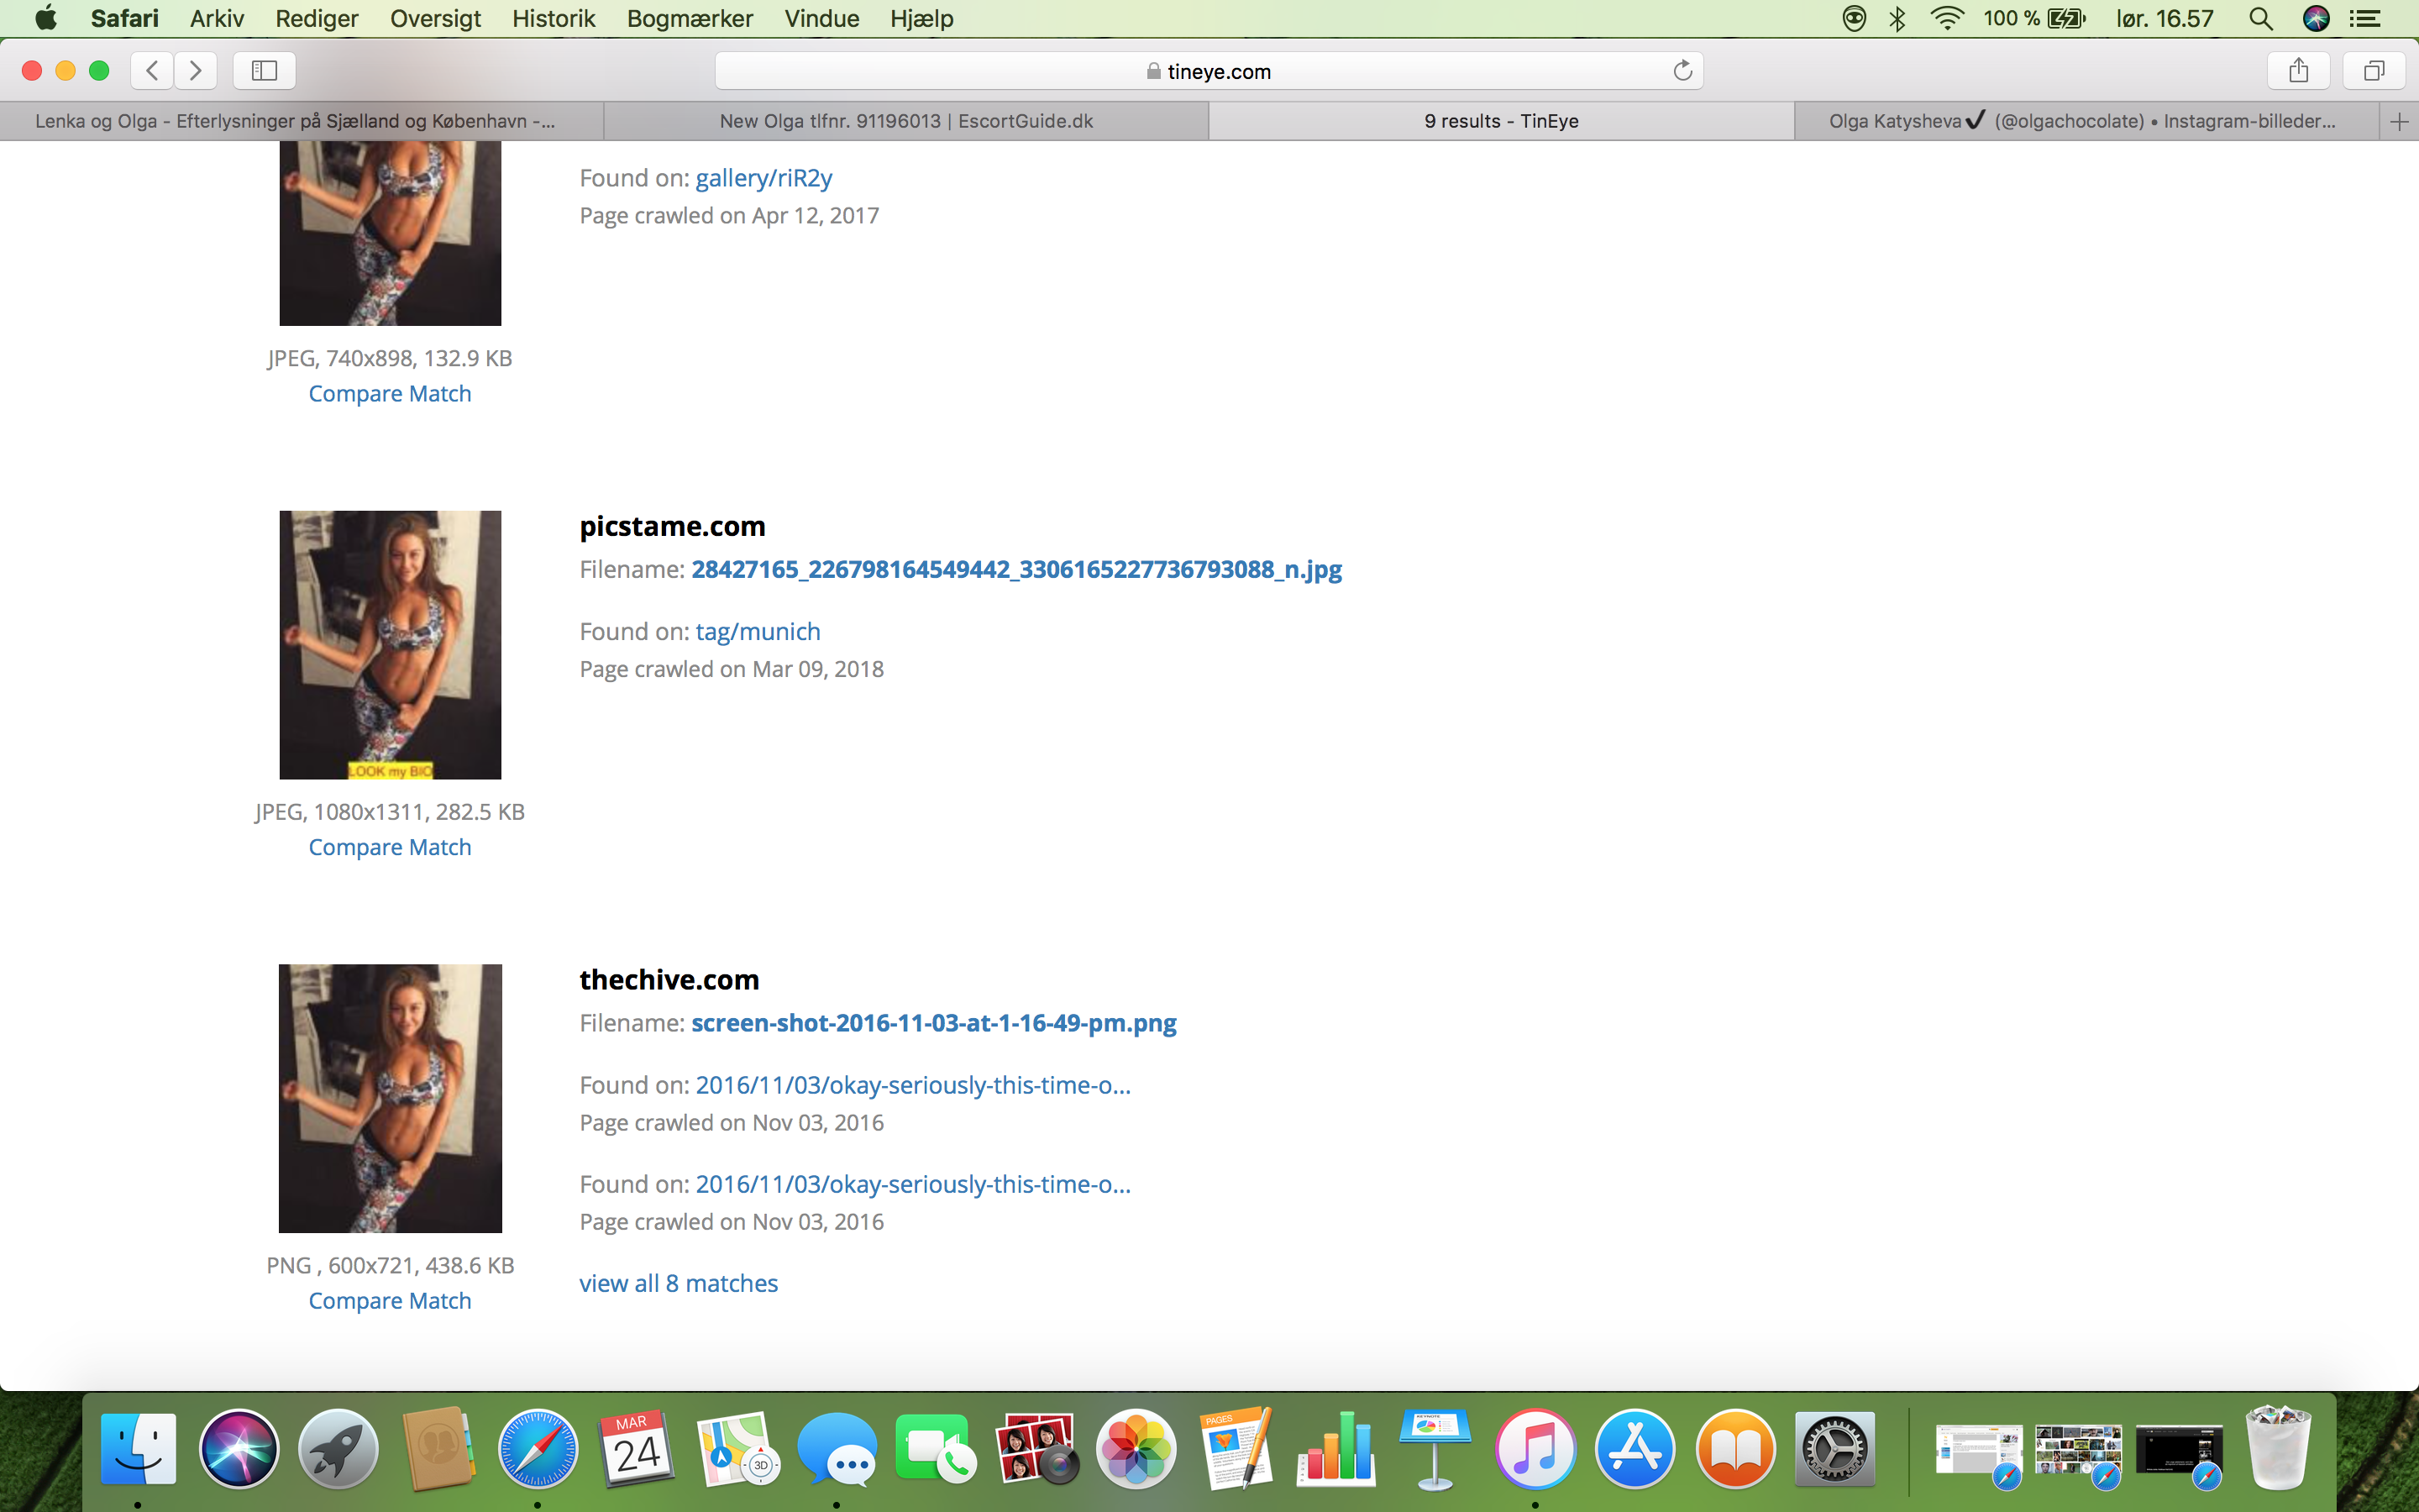Click the Safari back arrow button
Screen dimensions: 2419x1512
pos(152,70)
